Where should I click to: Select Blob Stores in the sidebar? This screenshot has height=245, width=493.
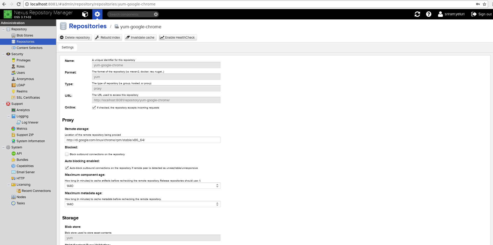(x=25, y=35)
